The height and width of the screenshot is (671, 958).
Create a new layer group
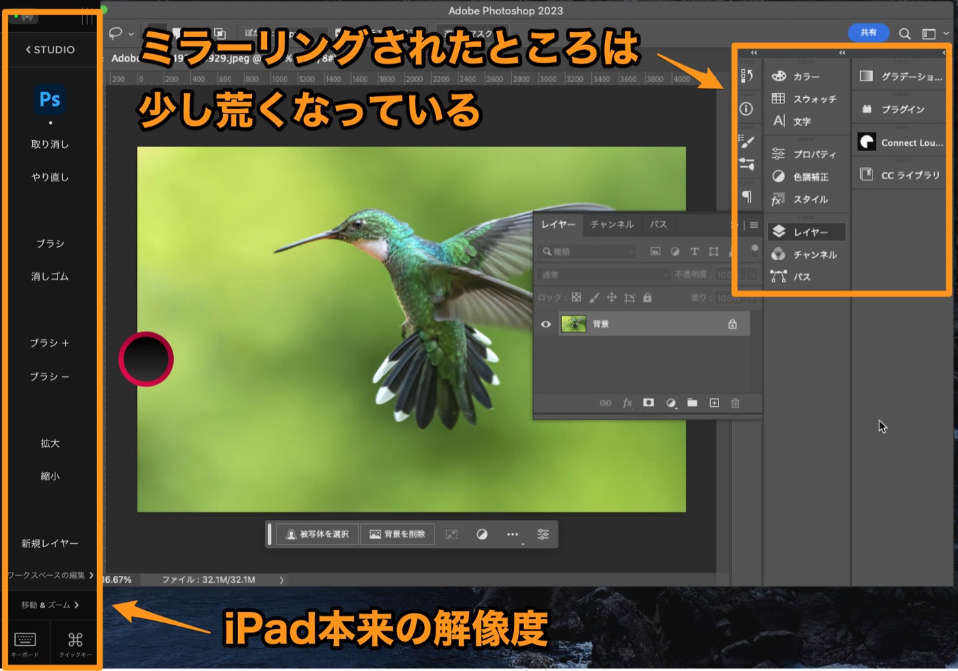point(692,403)
